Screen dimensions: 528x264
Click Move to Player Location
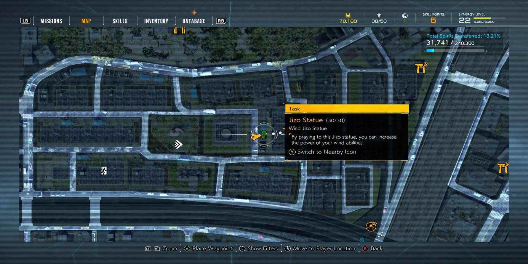tap(324, 248)
